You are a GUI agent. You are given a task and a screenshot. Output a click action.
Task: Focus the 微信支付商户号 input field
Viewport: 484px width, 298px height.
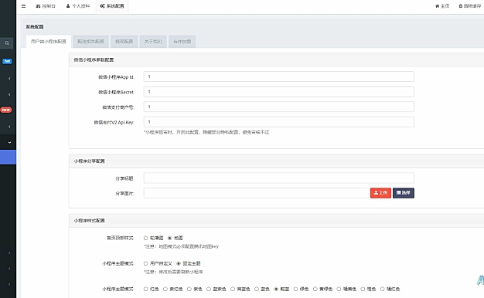click(279, 107)
